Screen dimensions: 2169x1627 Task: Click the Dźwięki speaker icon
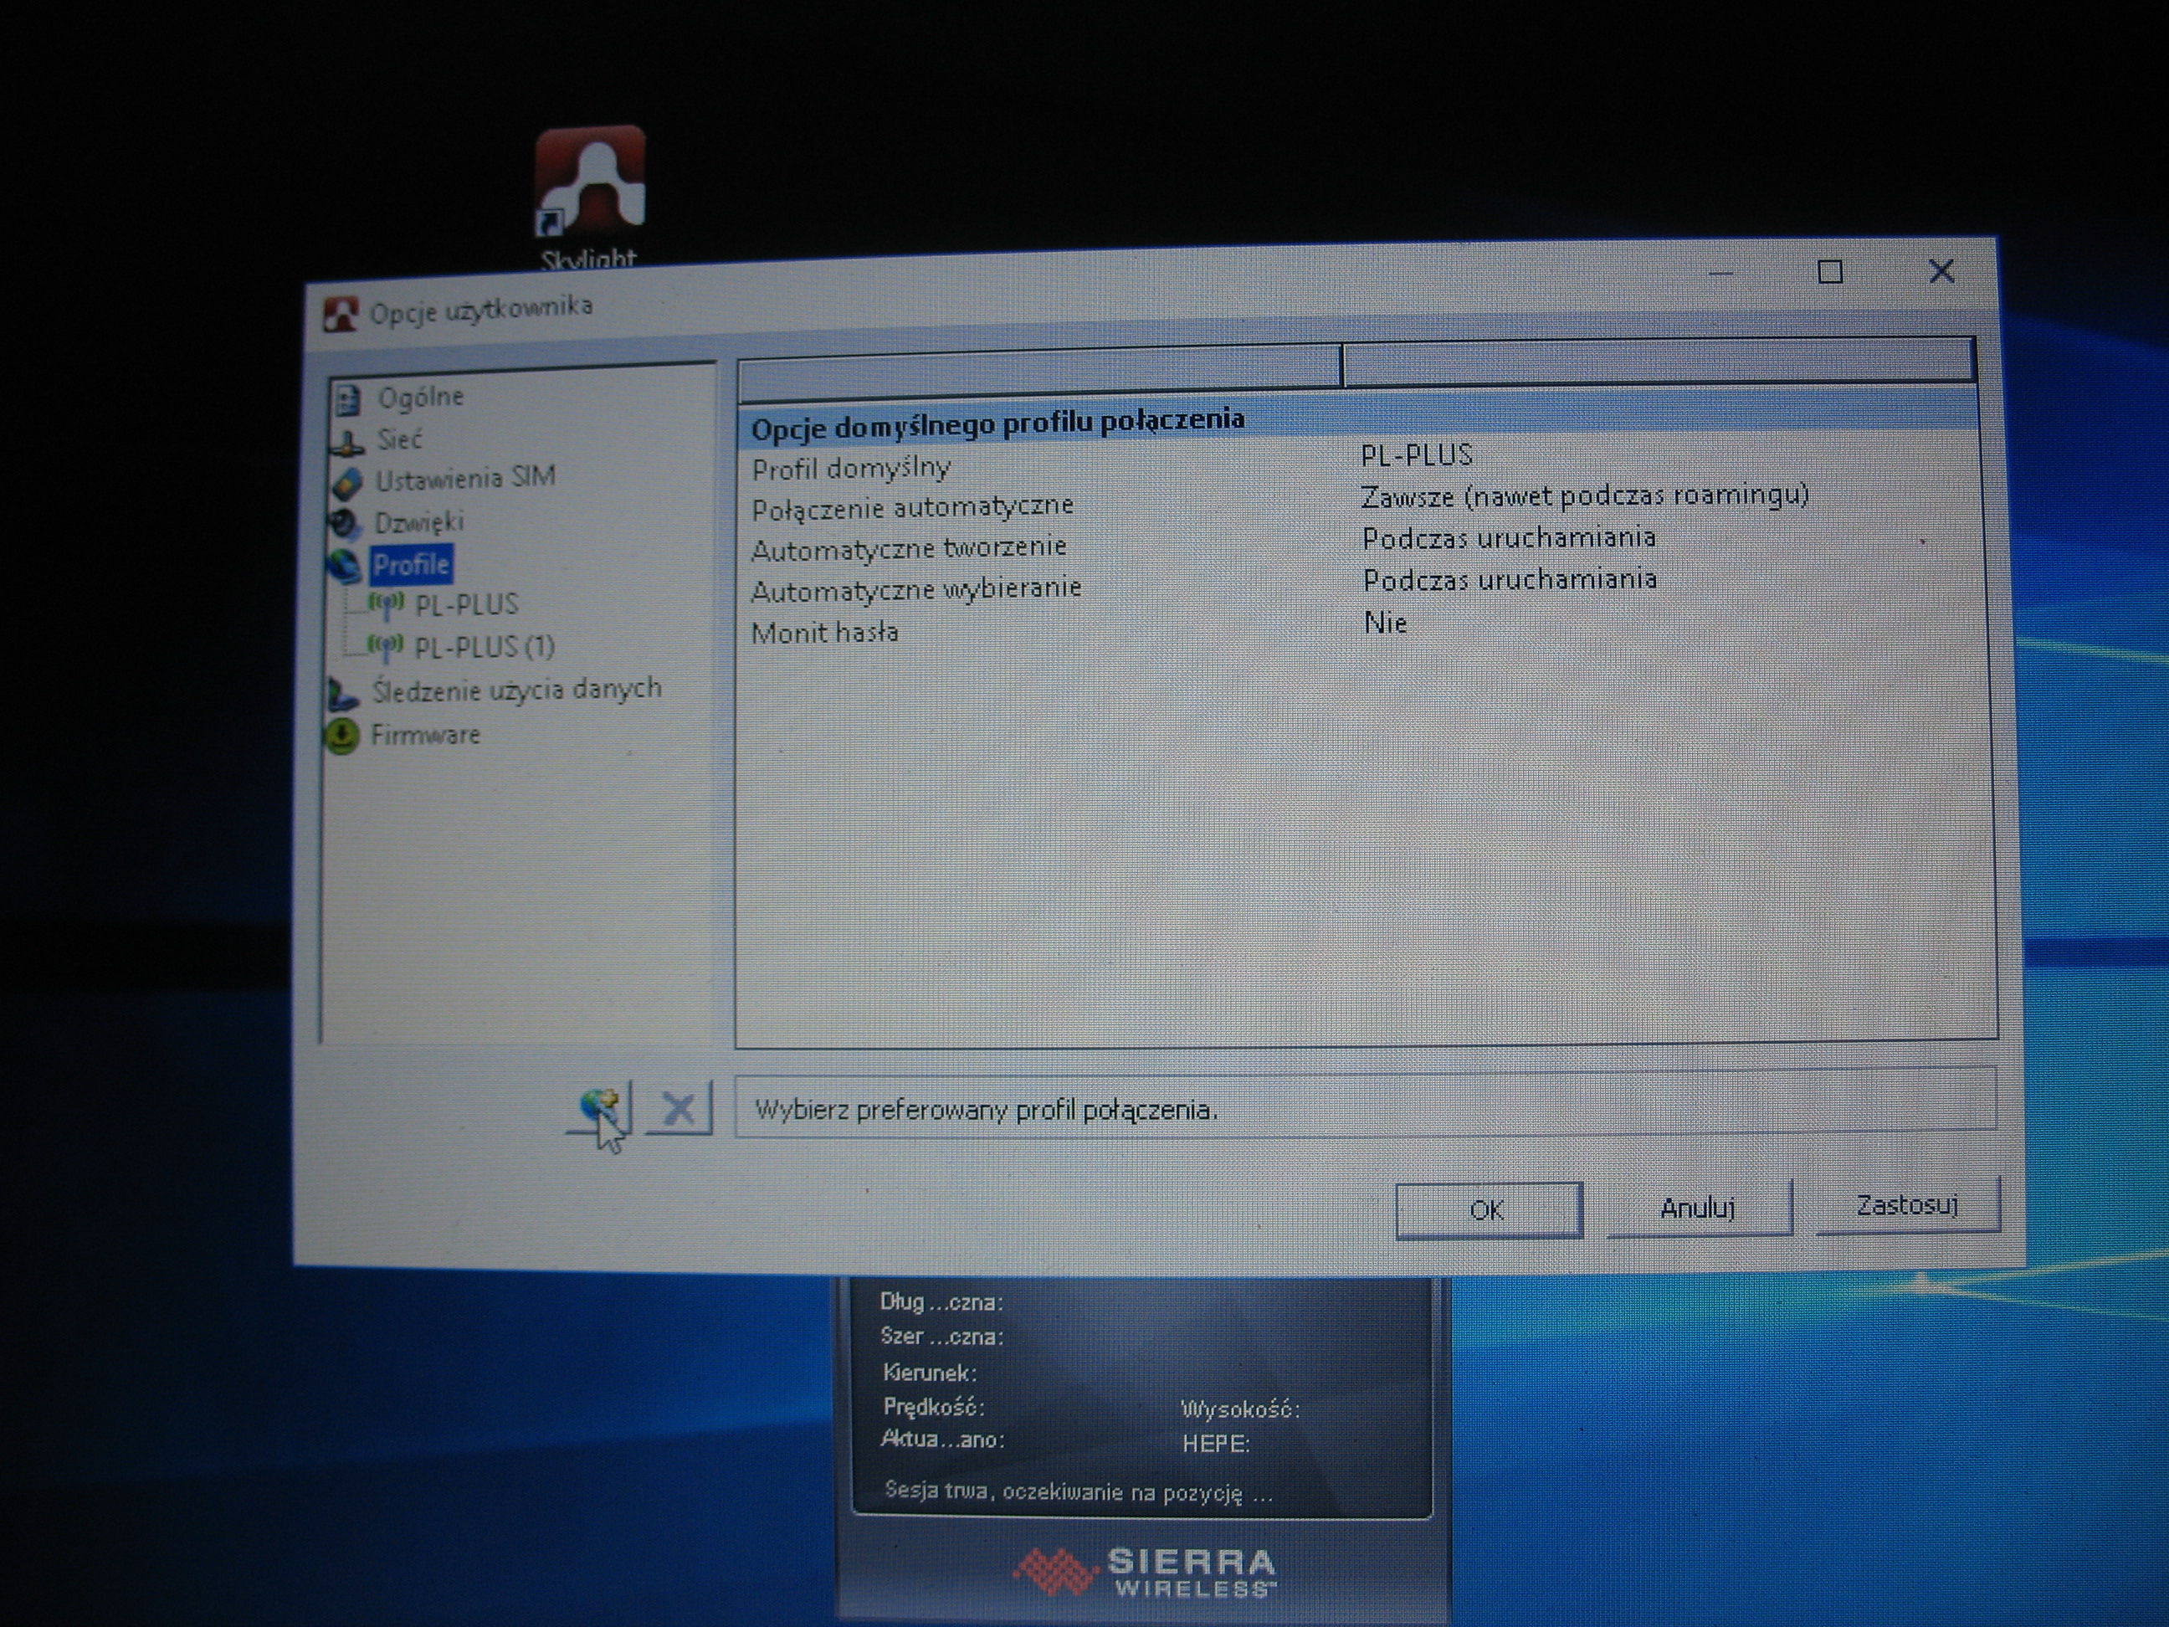(x=345, y=523)
